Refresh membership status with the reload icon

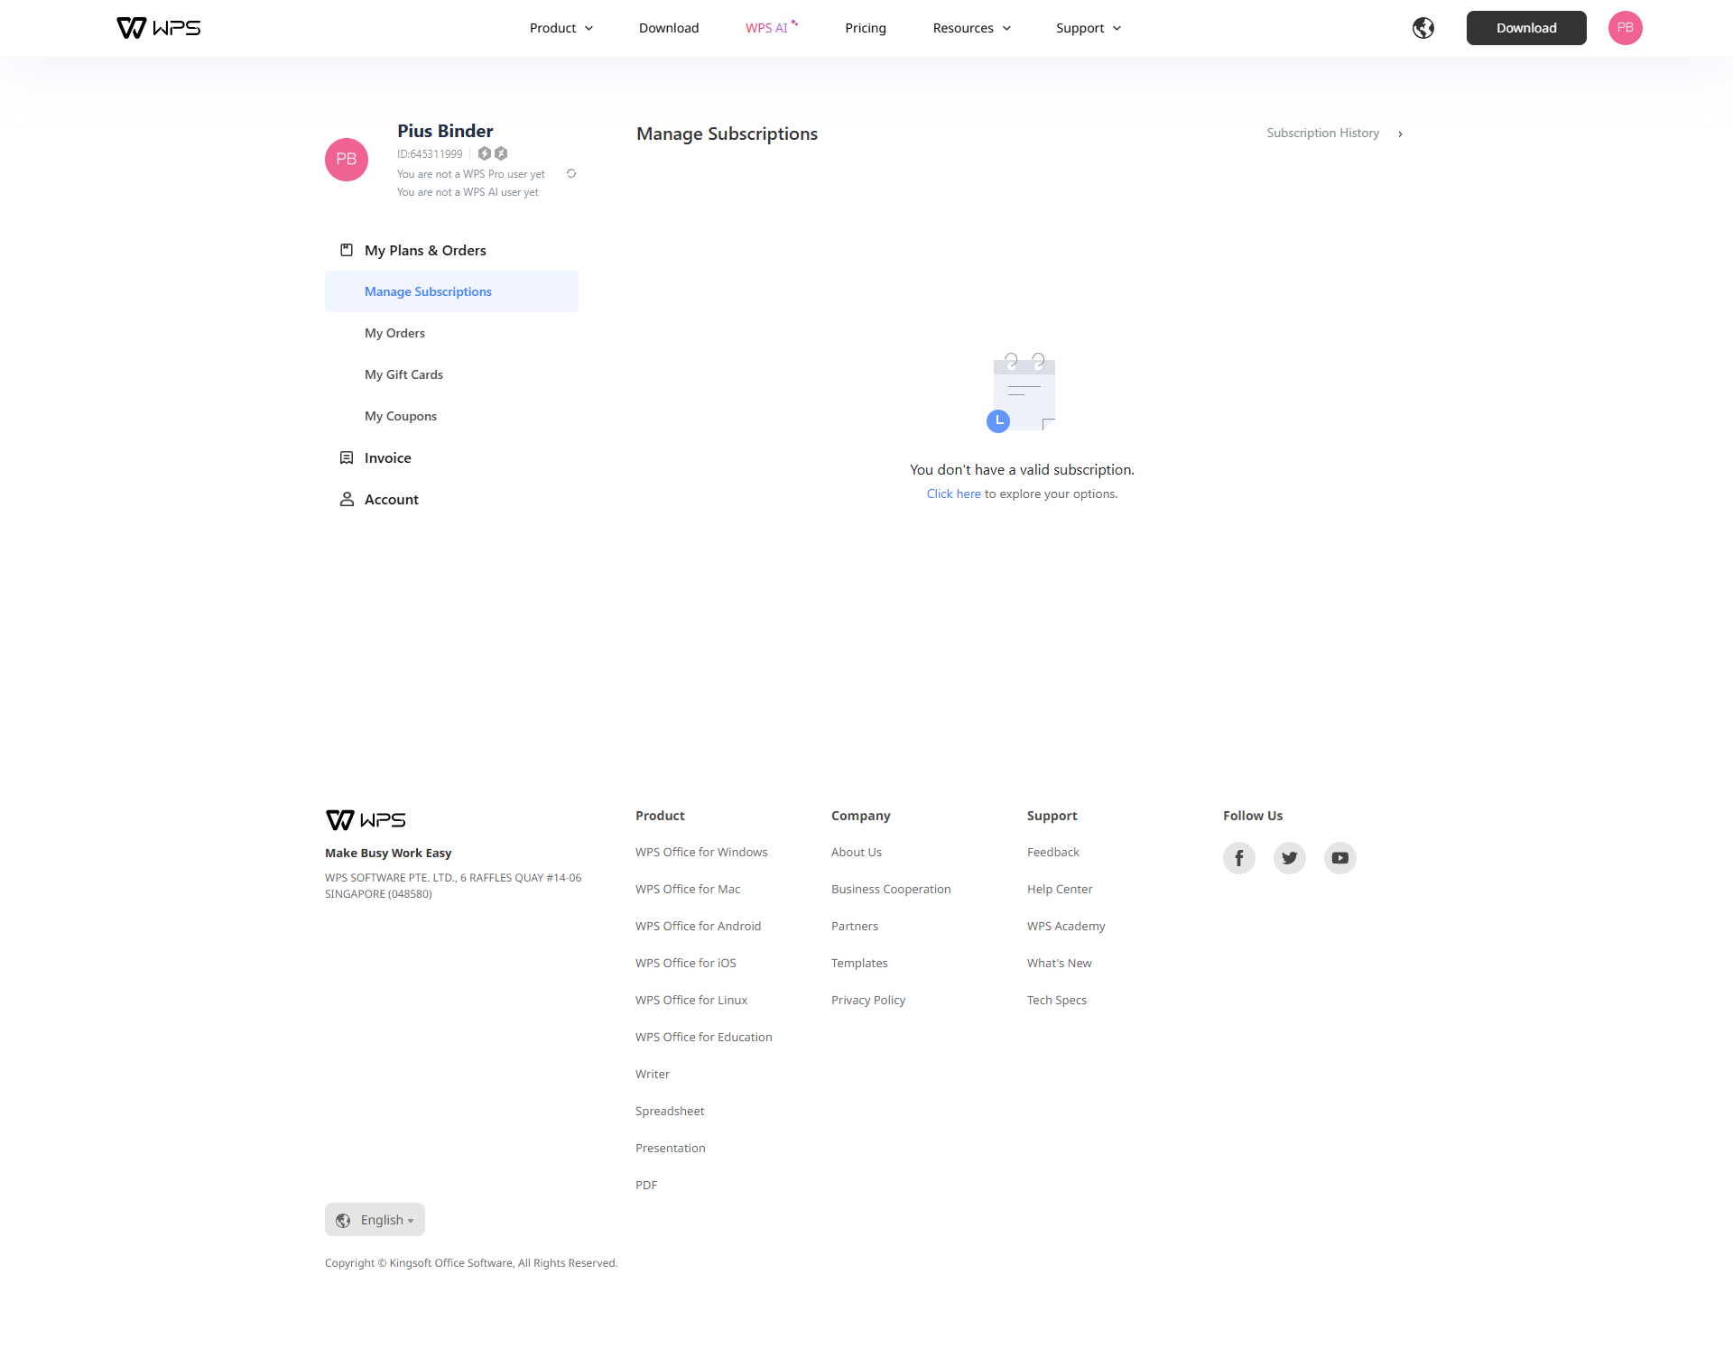(x=571, y=173)
